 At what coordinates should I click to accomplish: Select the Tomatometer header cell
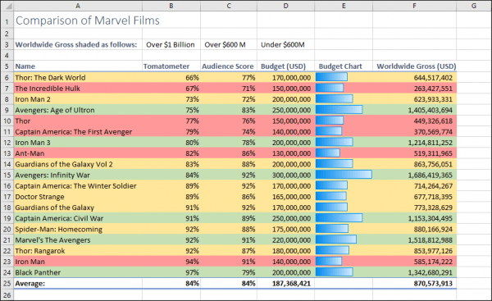(171, 66)
